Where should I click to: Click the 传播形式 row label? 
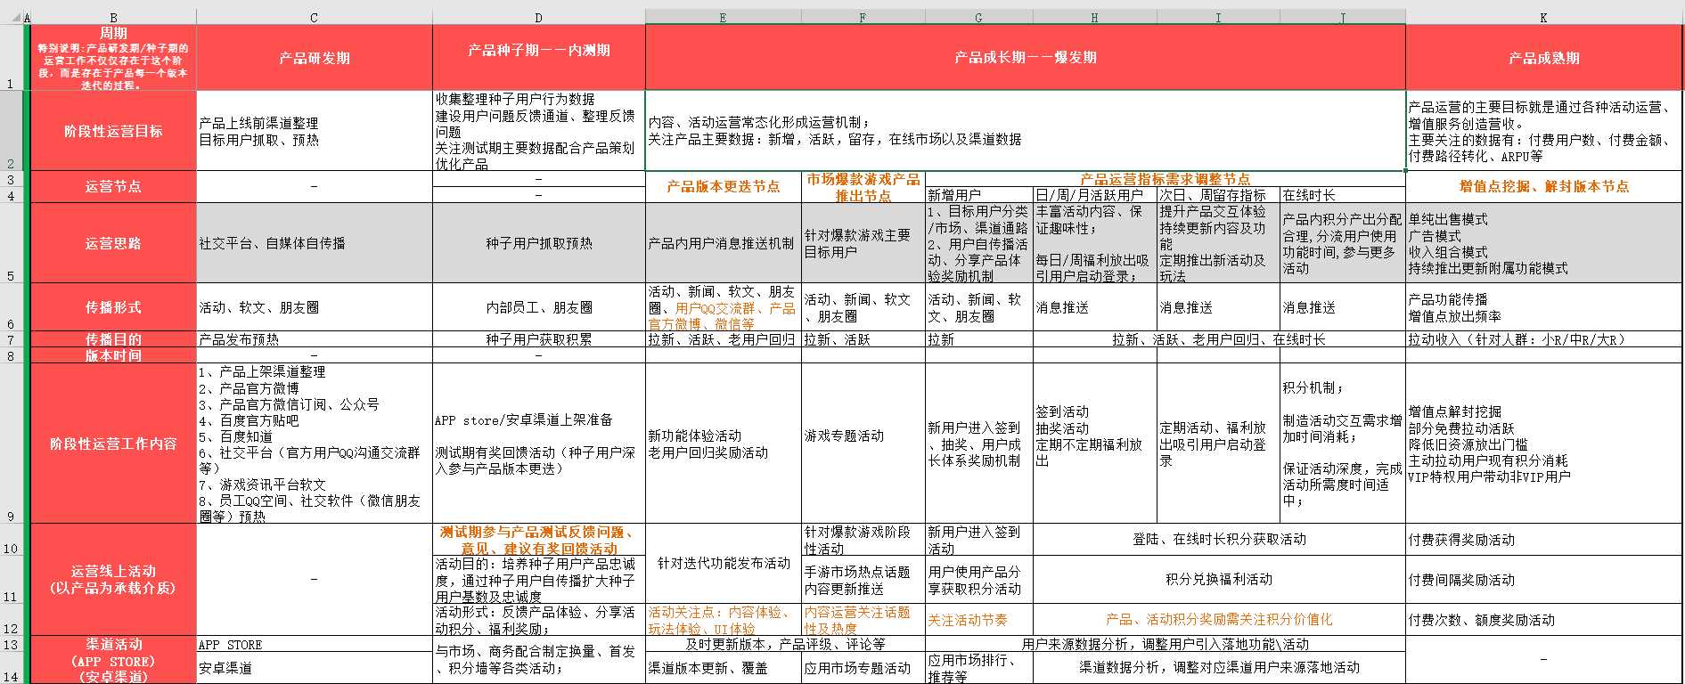point(113,307)
